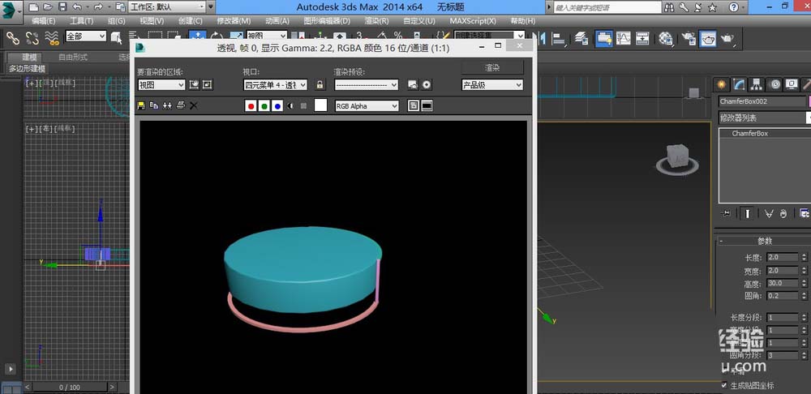This screenshot has height=394, width=811.
Task: Open the Material Editor from the toolbar
Action: tap(666, 38)
